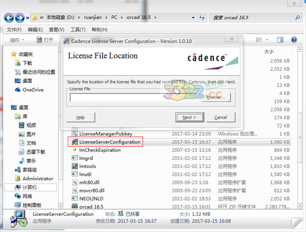
Task: Select lmCheckExpiration file icon
Action: [75, 150]
